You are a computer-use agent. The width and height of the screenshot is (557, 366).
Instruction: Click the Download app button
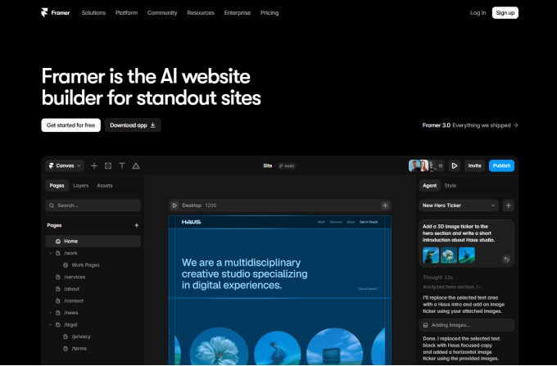pos(133,125)
